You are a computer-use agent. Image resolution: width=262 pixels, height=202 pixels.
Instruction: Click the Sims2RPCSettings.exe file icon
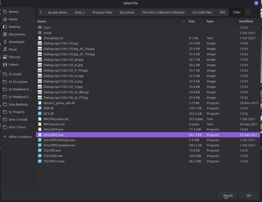(x=40, y=140)
